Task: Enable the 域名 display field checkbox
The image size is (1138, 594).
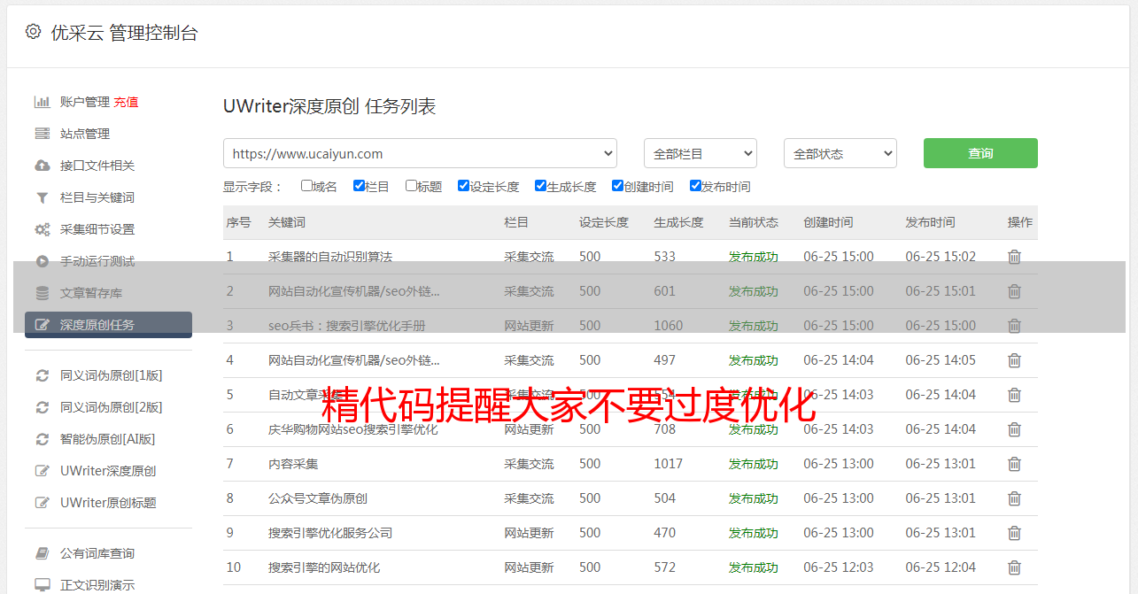Action: click(306, 186)
